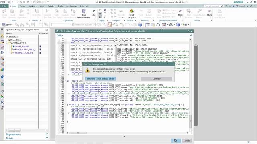Viewport: 257px width, 144px height.
Task: Open the resource bar settings gear icon
Action: (x=2, y=30)
